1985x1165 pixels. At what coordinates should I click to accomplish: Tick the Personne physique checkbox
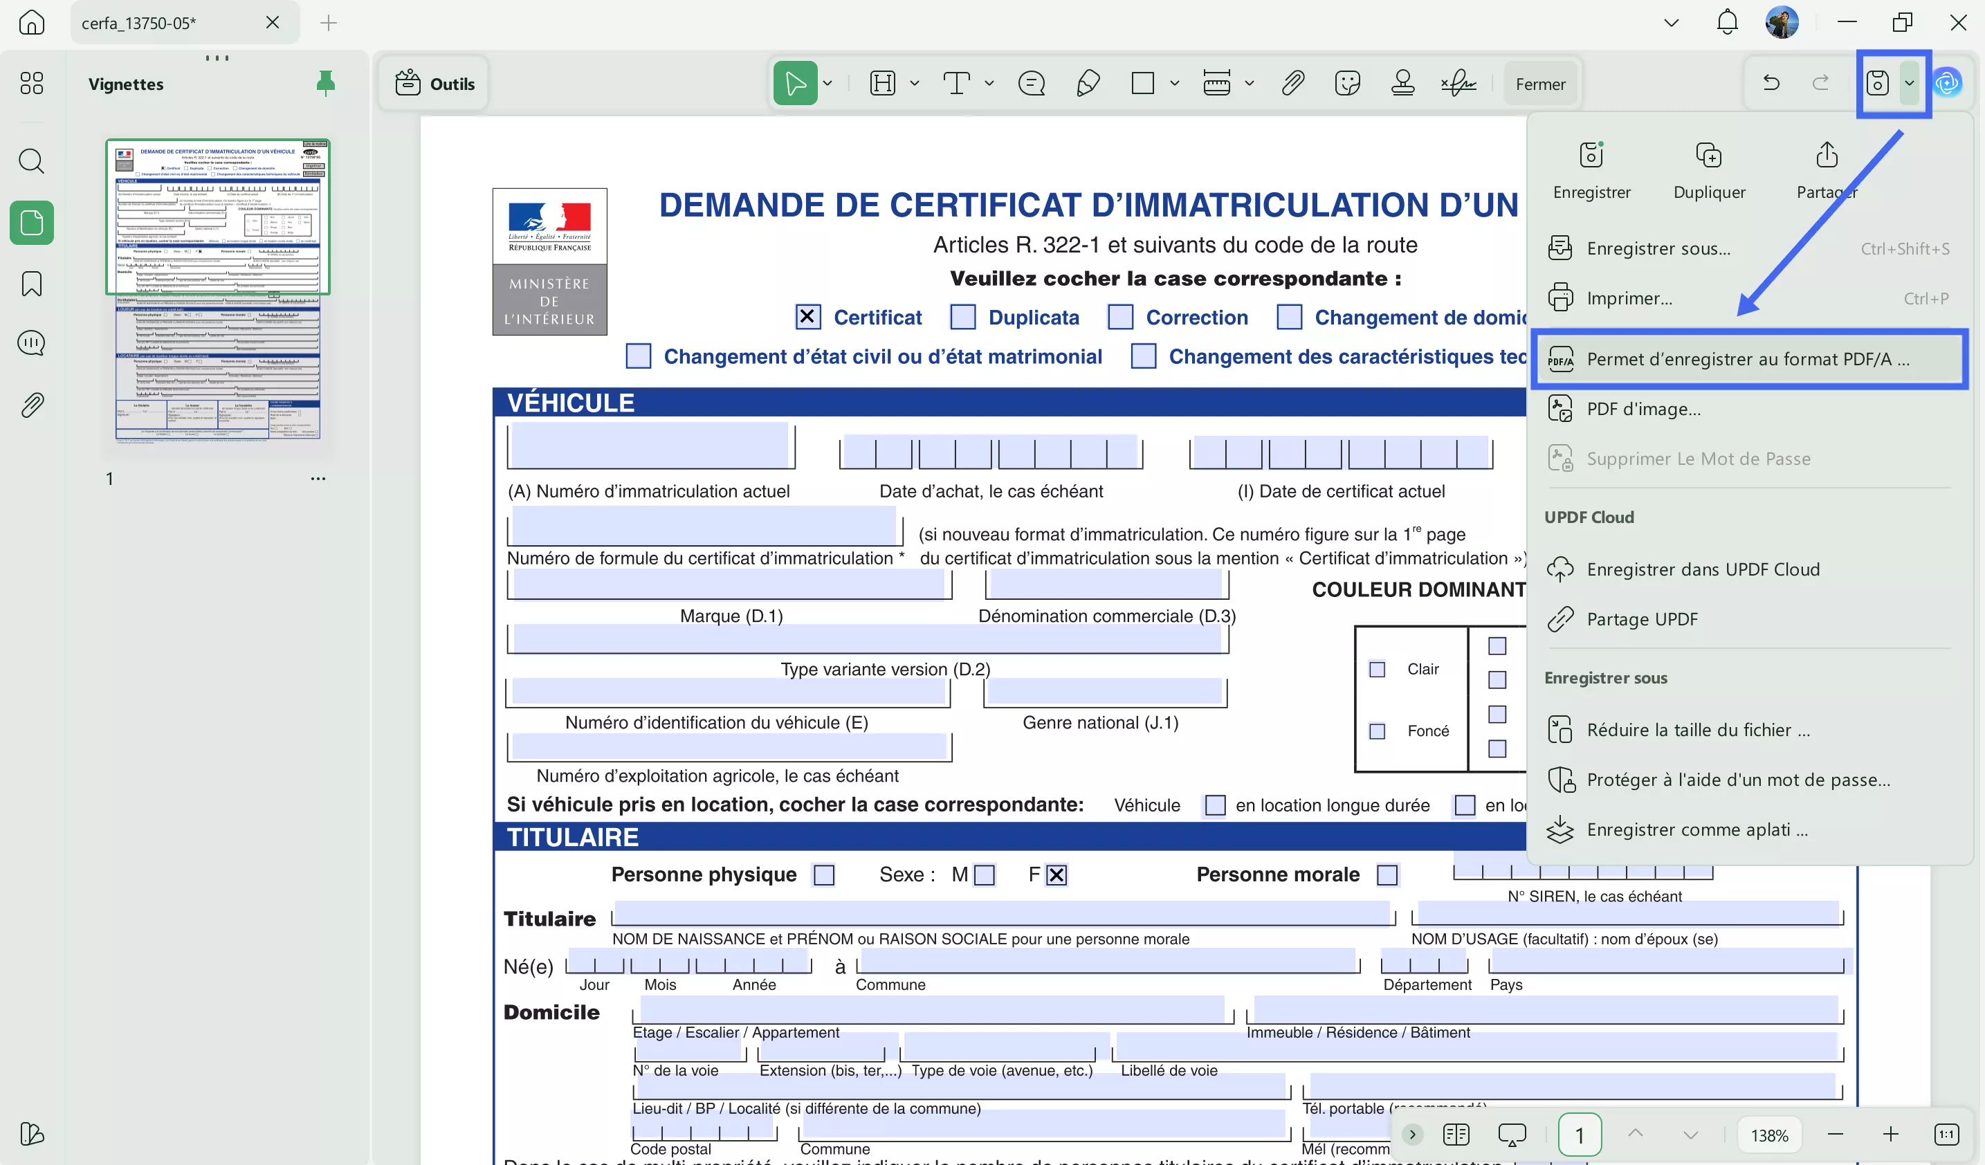[x=825, y=874]
